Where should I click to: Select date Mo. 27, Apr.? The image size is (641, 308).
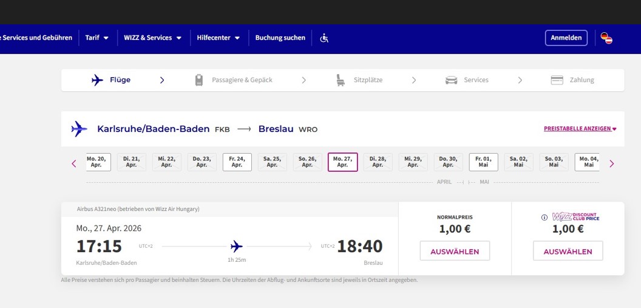[x=342, y=162]
